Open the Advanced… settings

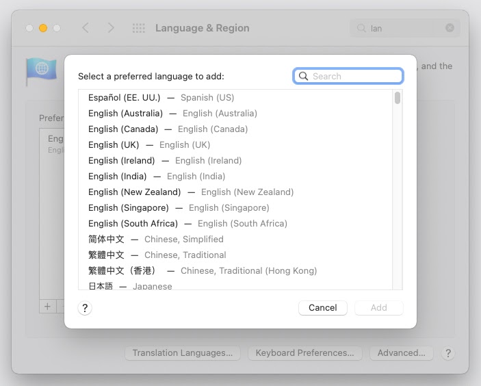pyautogui.click(x=401, y=353)
